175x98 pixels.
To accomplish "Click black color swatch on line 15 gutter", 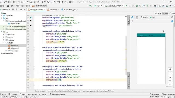I will coord(31,20).
